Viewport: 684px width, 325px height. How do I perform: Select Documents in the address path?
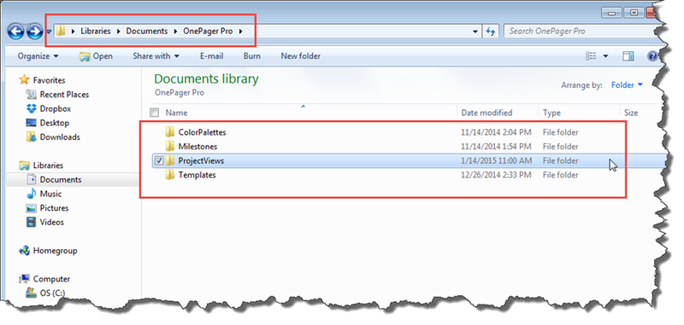click(x=146, y=32)
